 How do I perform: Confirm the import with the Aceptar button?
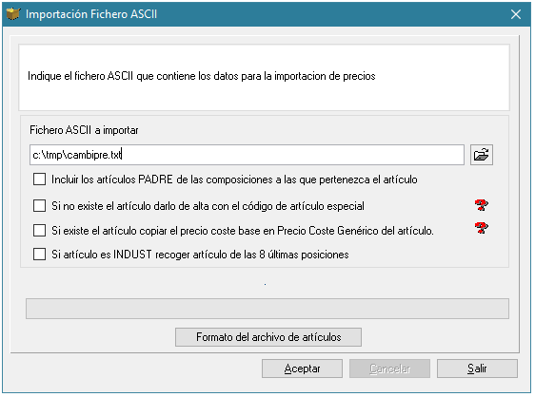tap(302, 369)
